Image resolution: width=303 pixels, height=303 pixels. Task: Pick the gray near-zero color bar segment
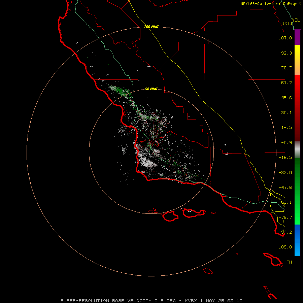point(297,150)
